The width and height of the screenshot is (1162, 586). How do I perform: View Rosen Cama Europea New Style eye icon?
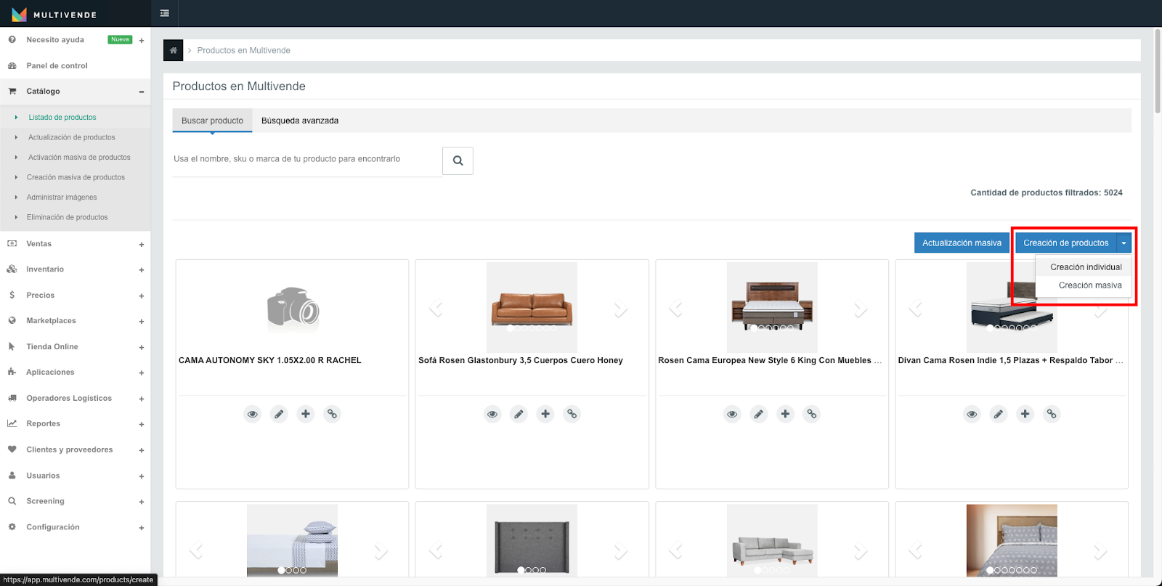732,414
